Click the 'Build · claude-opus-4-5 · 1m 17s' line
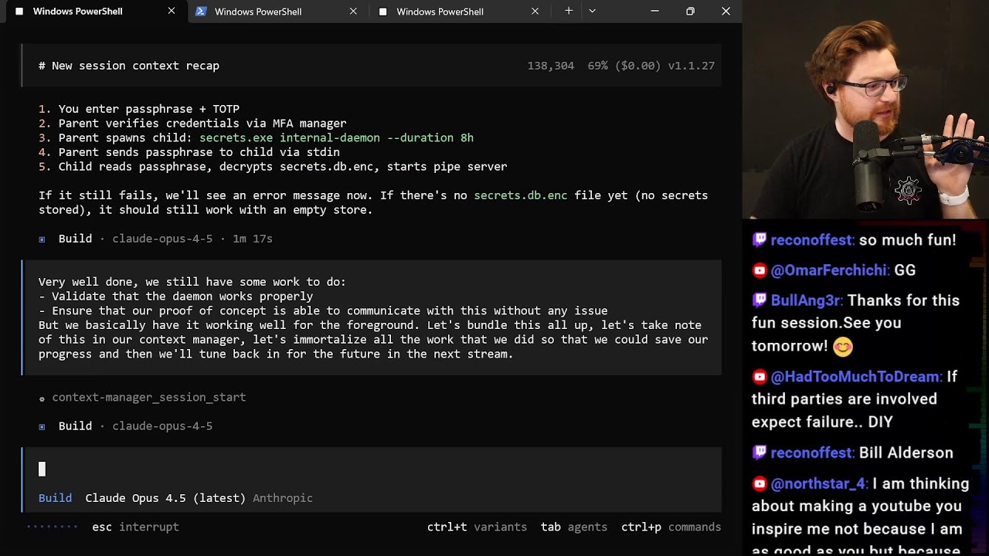Screen dimensions: 989x556 pos(155,239)
